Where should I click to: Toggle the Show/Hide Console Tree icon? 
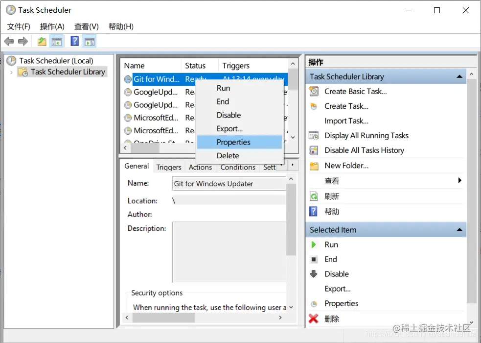56,42
